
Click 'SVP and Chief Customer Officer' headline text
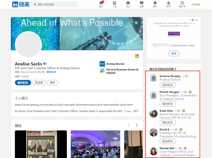click(47, 68)
